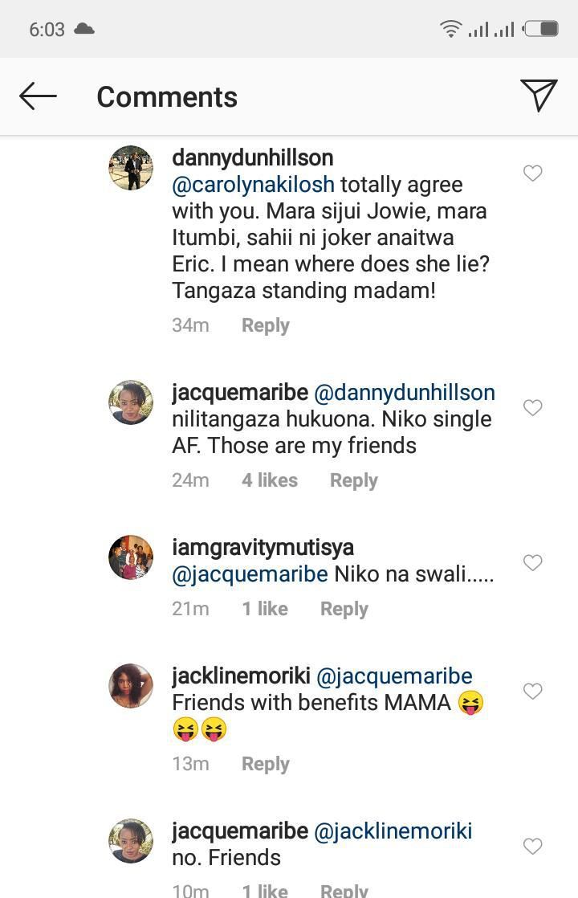Reply to iamgravitymutisya's comment

(x=344, y=610)
